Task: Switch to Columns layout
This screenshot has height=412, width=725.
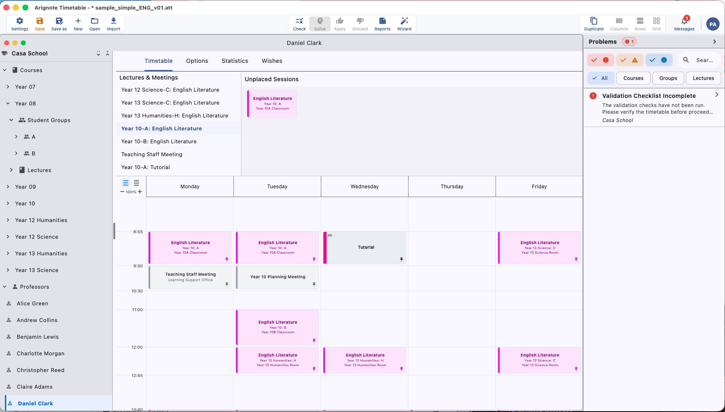Action: click(x=619, y=24)
